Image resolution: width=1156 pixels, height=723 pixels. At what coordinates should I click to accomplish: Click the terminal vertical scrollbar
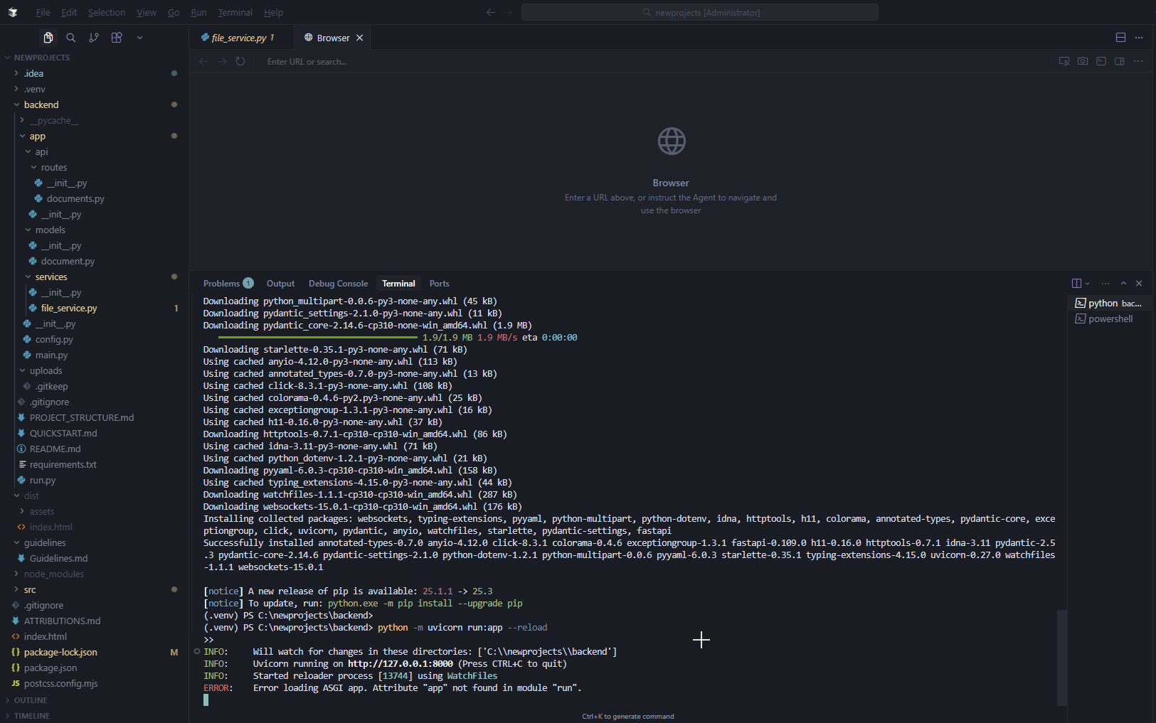click(x=1061, y=657)
